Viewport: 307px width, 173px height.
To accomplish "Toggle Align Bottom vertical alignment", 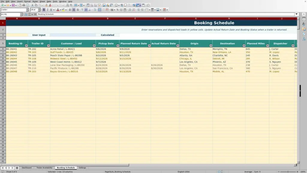I will 90,10.
